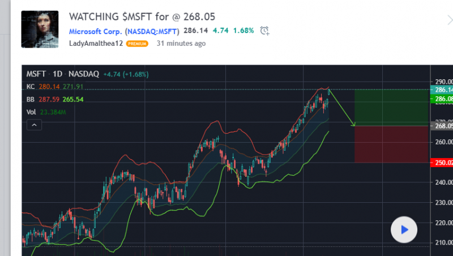Select the KC indicator in legend

pyautogui.click(x=31, y=87)
